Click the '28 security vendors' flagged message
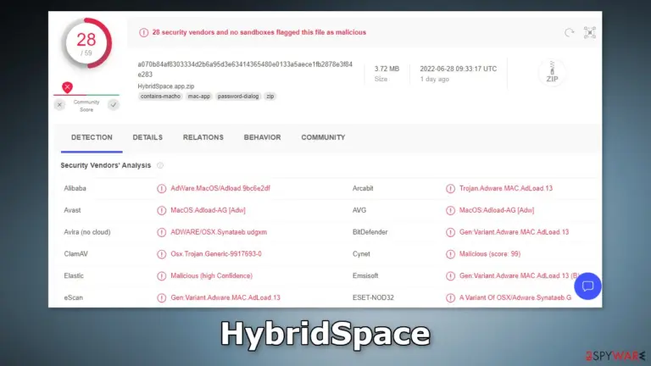The image size is (651, 366). tap(259, 32)
